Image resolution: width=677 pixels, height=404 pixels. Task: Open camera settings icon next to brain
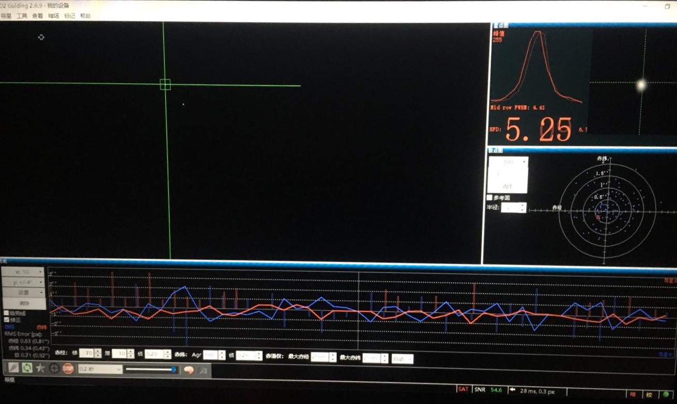203,370
